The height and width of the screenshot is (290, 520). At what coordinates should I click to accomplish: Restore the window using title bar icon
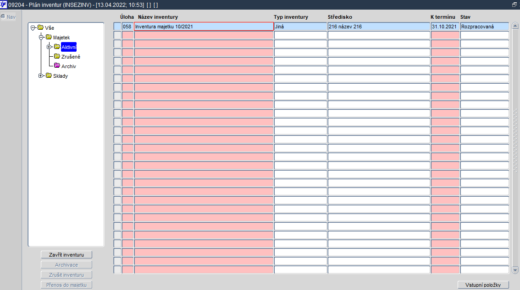coord(514,5)
